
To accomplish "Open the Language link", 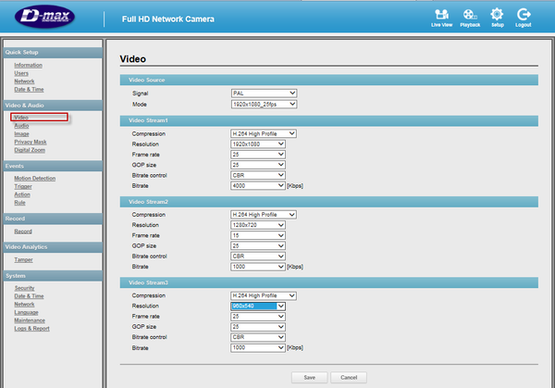I will 26,312.
